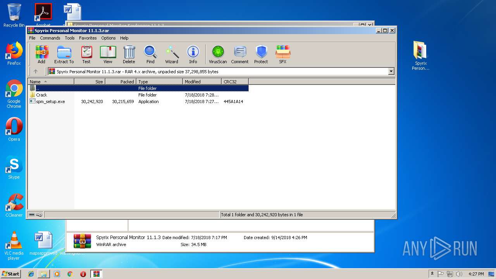Open the Comment tool
Screen dimensions: 496x279
pyautogui.click(x=240, y=54)
